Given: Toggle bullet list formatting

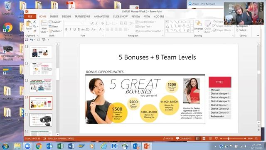Looking at the screenshot, I should (108, 23).
